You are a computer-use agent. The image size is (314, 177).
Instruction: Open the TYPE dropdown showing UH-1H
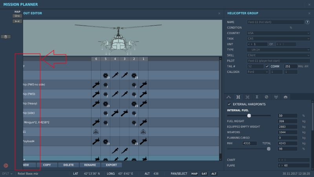(279, 50)
